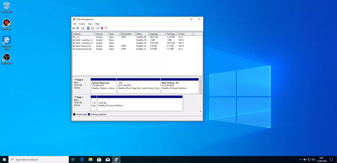Screen dimensions: 337x163
Task: Select the Bandicam desktop shortcut
Action: [x=6, y=24]
